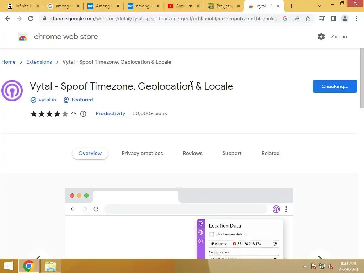Open a new tab with plus button
The image size is (364, 273).
tap(292, 6)
